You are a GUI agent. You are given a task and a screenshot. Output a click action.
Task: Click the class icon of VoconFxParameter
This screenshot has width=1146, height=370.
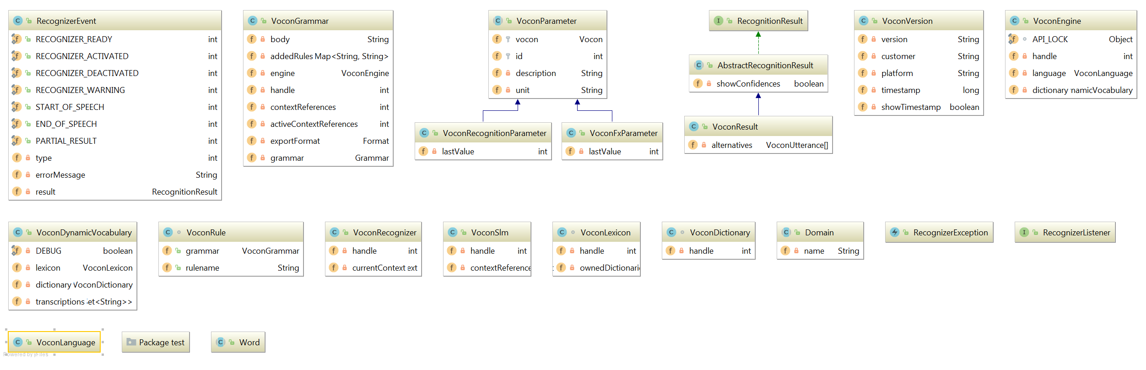point(571,133)
